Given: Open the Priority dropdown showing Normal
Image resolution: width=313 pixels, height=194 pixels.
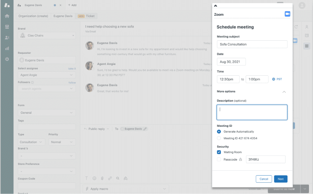Looking at the screenshot, I should coord(62,142).
